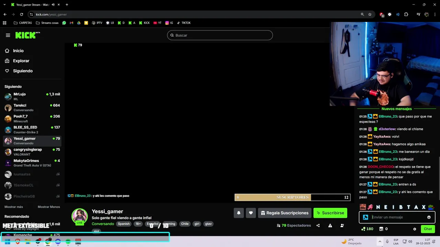Open the browser profile avatar

[x=427, y=14]
